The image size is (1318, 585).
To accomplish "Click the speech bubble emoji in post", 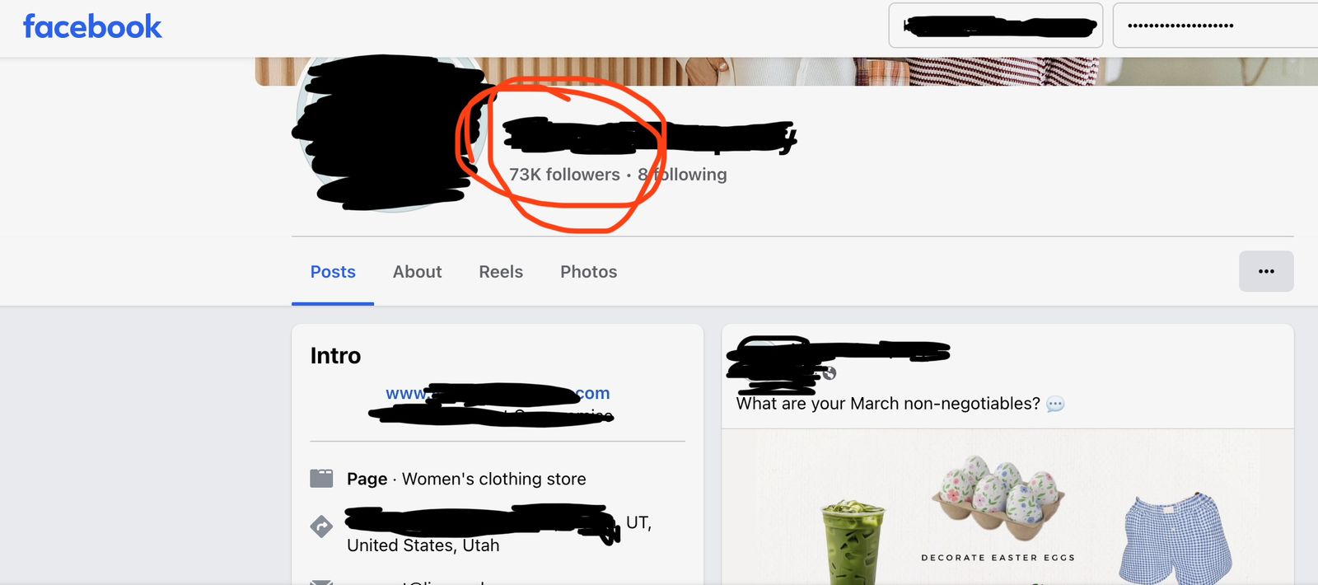I will [1055, 404].
